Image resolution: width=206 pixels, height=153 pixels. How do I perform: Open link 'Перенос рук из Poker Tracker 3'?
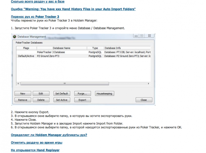pos(35,17)
